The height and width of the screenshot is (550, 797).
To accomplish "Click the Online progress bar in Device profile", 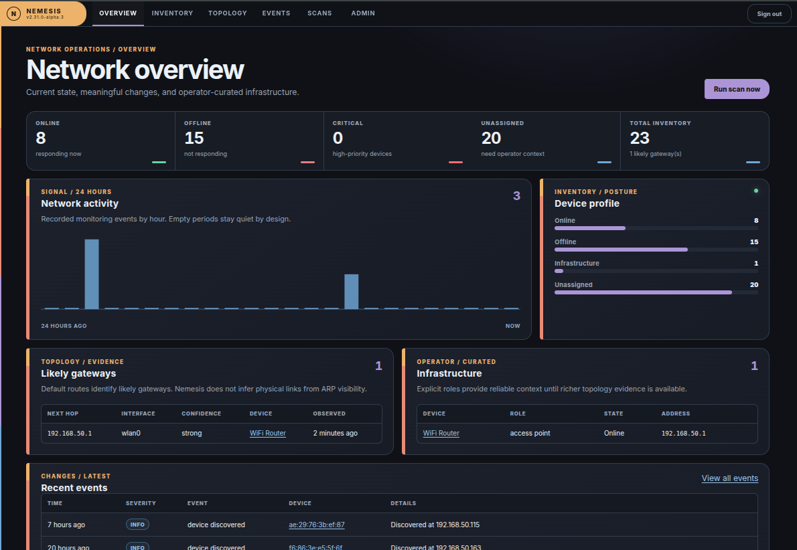I will (x=656, y=228).
